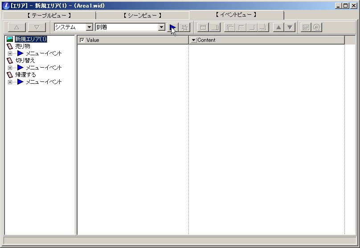The width and height of the screenshot is (360, 248).
Task: Click the book icon beside 売り物
Action: coord(10,46)
